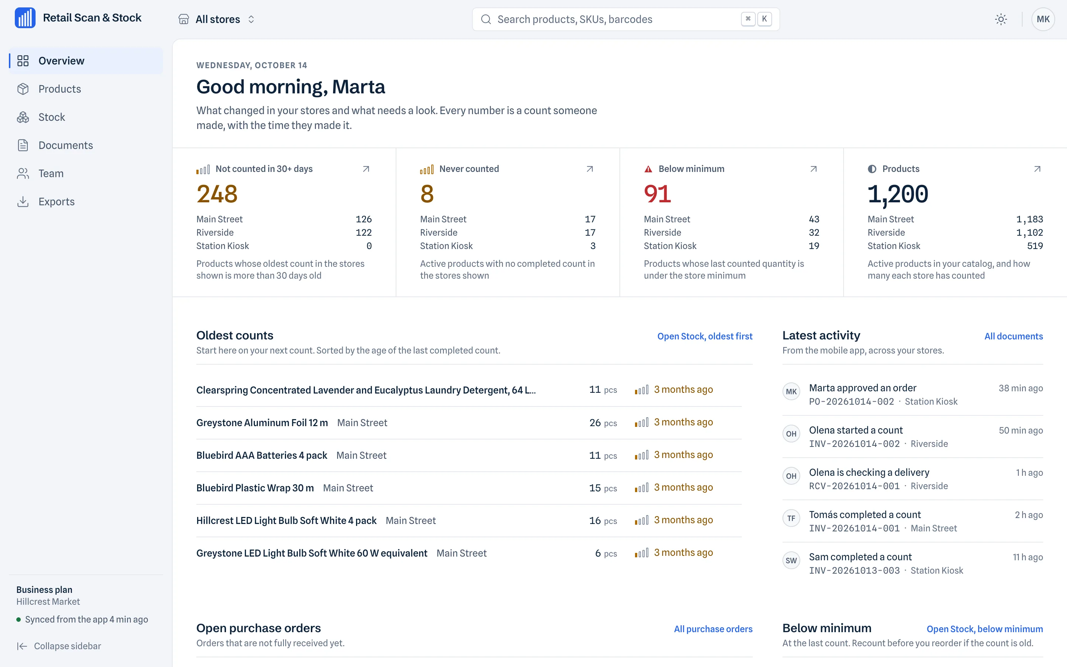Viewport: 1067px width, 667px height.
Task: Open activity RCV-20261014-001 delivery check
Action: point(913,479)
